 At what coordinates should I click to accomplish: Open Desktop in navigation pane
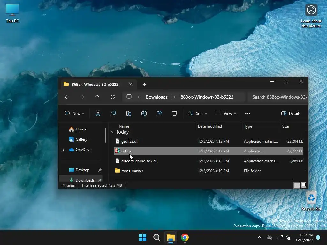pos(82,170)
